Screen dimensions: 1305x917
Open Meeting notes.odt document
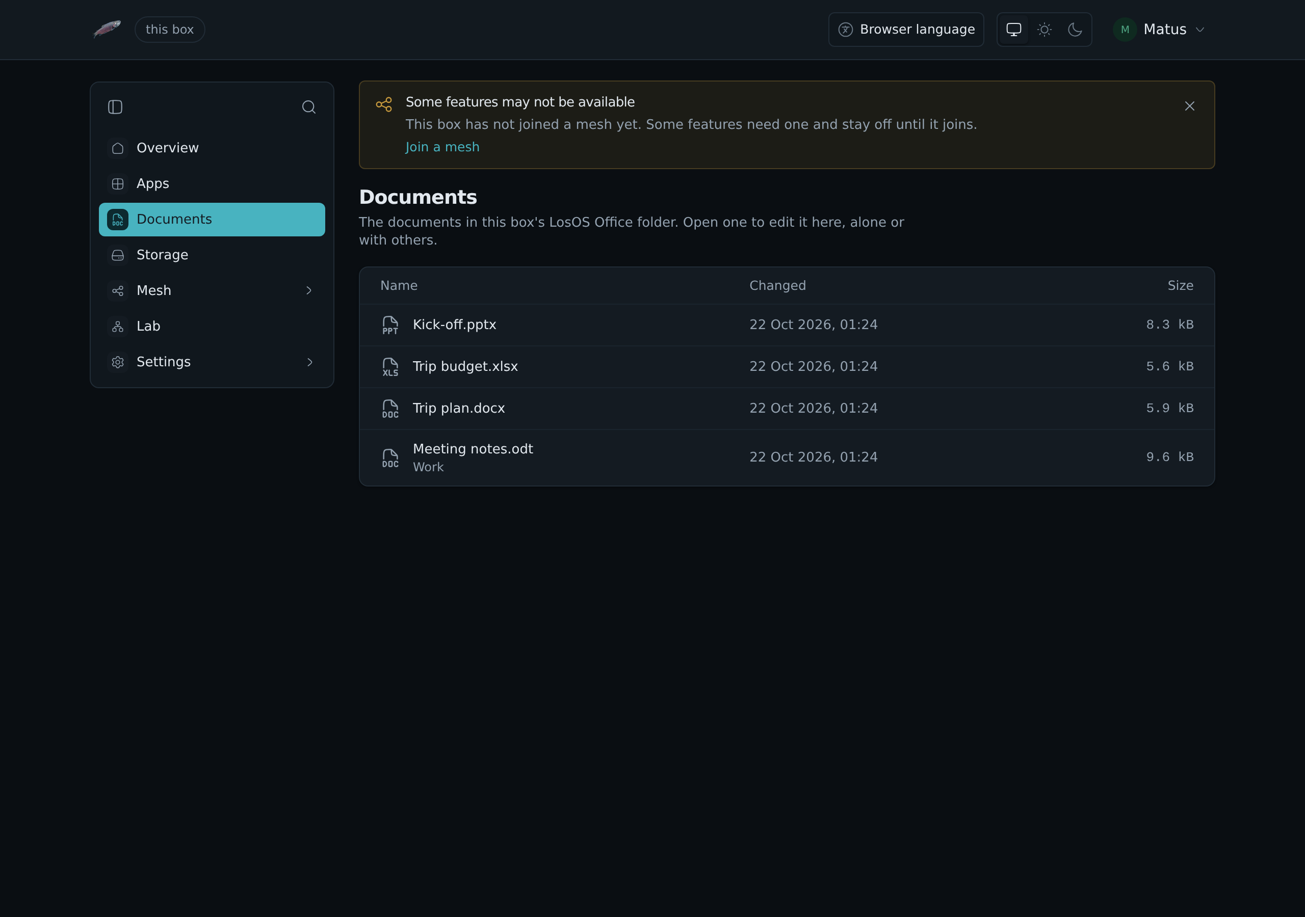787,458
